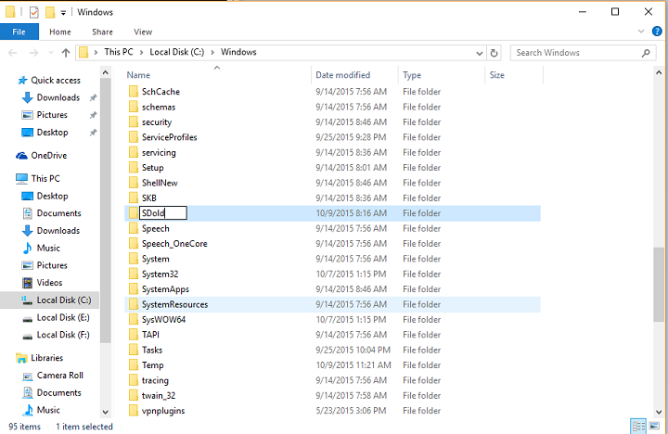Sort by the Date modified column header

click(342, 75)
